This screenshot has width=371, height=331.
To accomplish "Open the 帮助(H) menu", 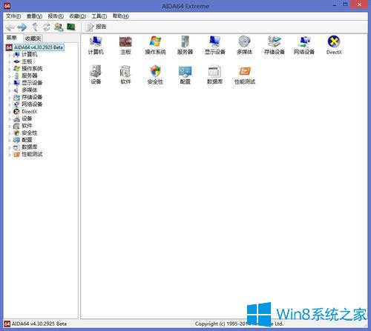I will (x=121, y=16).
